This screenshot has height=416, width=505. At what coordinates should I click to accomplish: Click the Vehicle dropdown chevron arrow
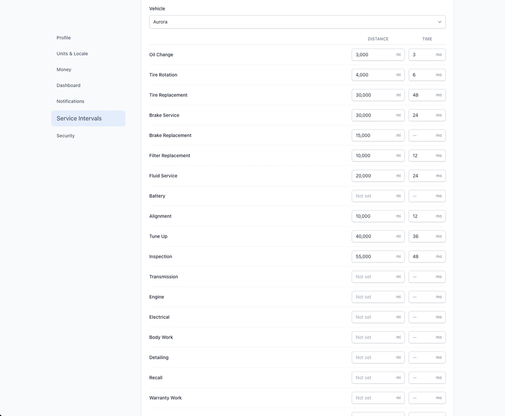coord(439,22)
